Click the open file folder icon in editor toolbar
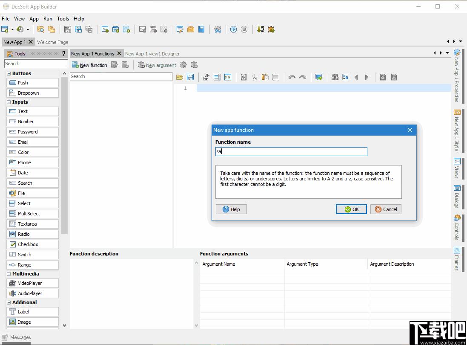Image resolution: width=467 pixels, height=345 pixels. 179,77
